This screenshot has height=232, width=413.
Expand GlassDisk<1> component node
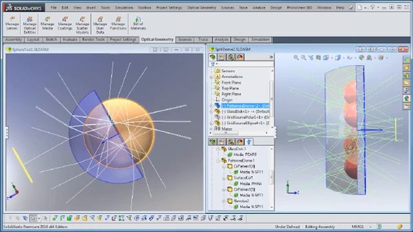point(211,111)
